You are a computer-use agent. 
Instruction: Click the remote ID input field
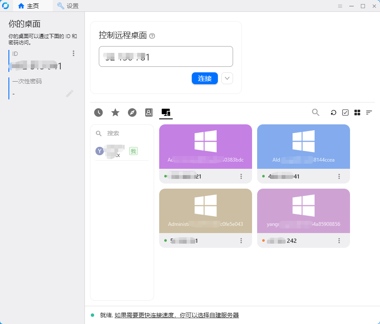[x=166, y=56]
